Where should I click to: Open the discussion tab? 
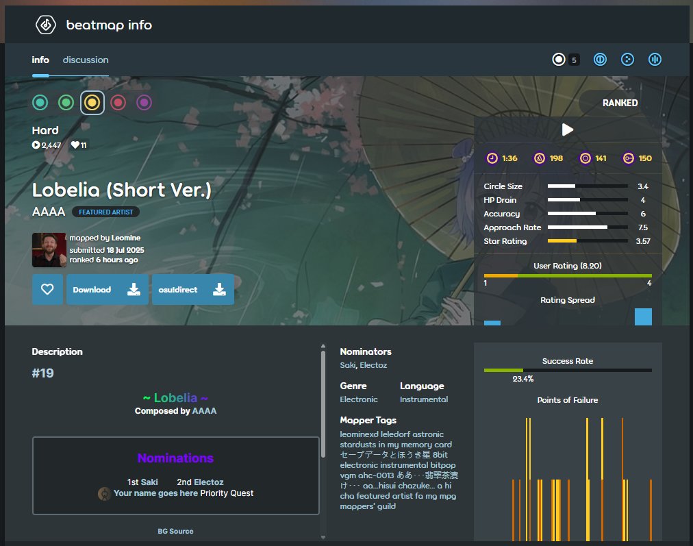86,60
